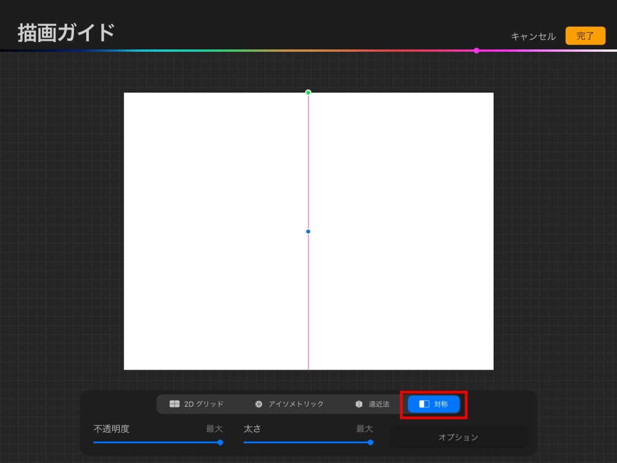617x463 pixels.
Task: Click the 太さ slider handle
Action: 370,443
